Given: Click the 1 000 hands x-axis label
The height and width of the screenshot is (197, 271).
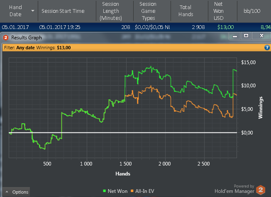Looking at the screenshot, I should (86, 163).
